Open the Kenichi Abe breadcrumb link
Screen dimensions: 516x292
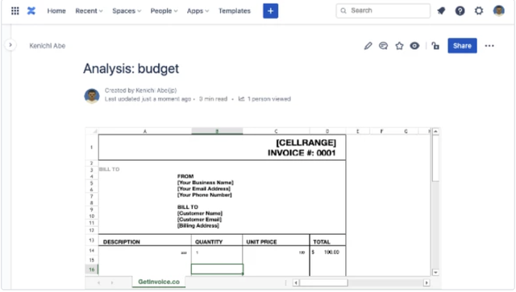click(x=48, y=46)
